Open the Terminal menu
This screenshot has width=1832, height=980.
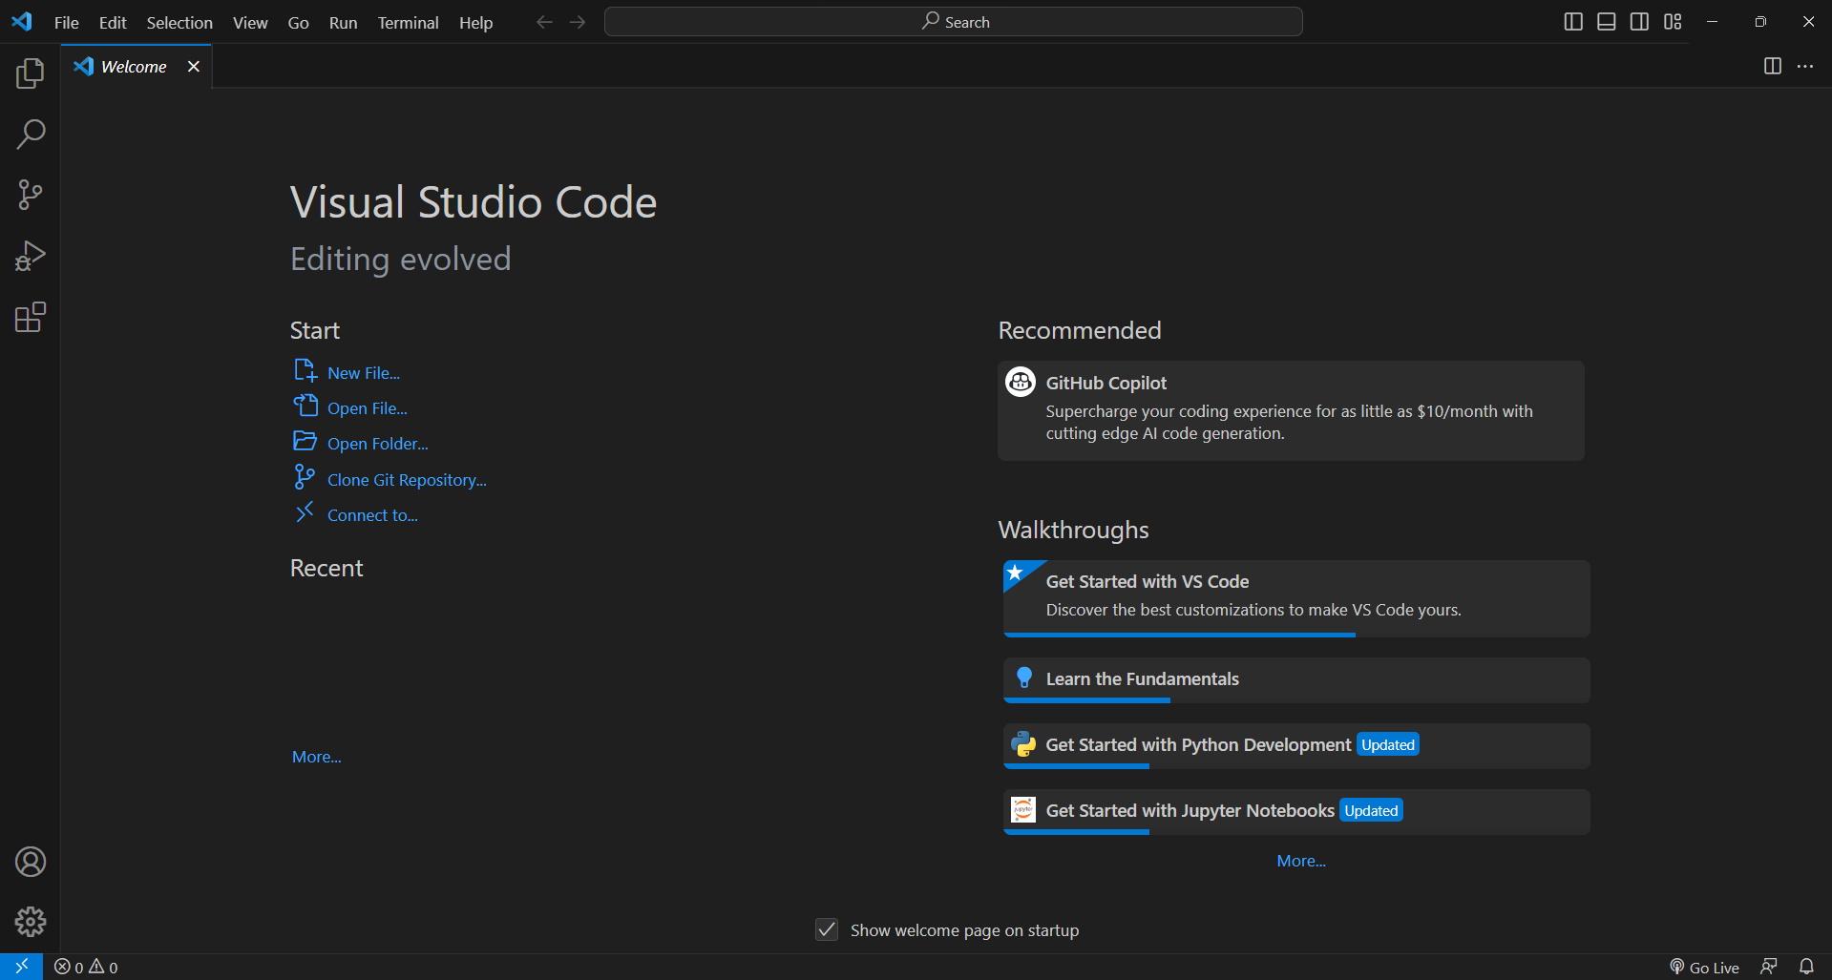click(x=407, y=22)
